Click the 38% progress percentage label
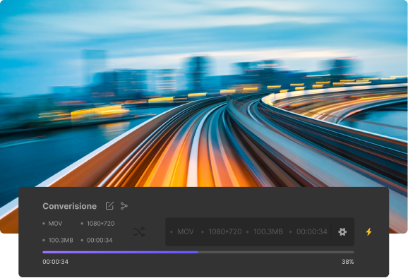408x278 pixels. click(x=347, y=262)
